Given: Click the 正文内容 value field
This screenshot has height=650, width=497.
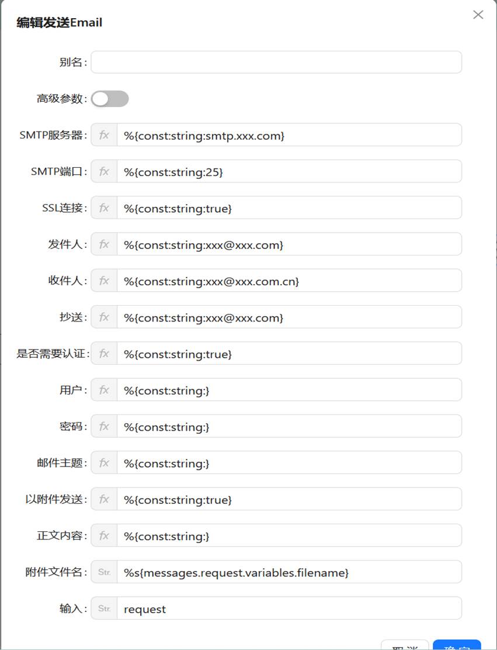Looking at the screenshot, I should [x=289, y=536].
